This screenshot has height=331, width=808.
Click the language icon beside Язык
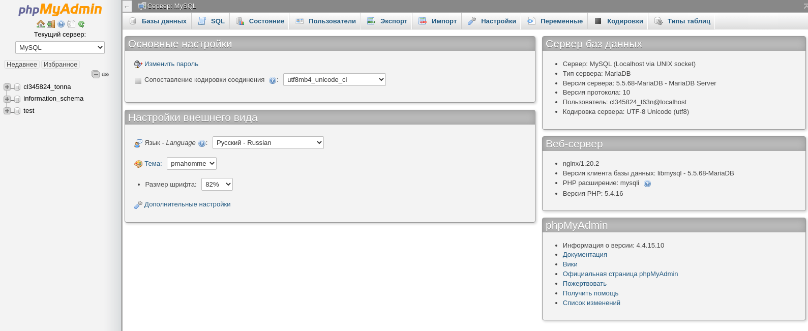tap(138, 143)
